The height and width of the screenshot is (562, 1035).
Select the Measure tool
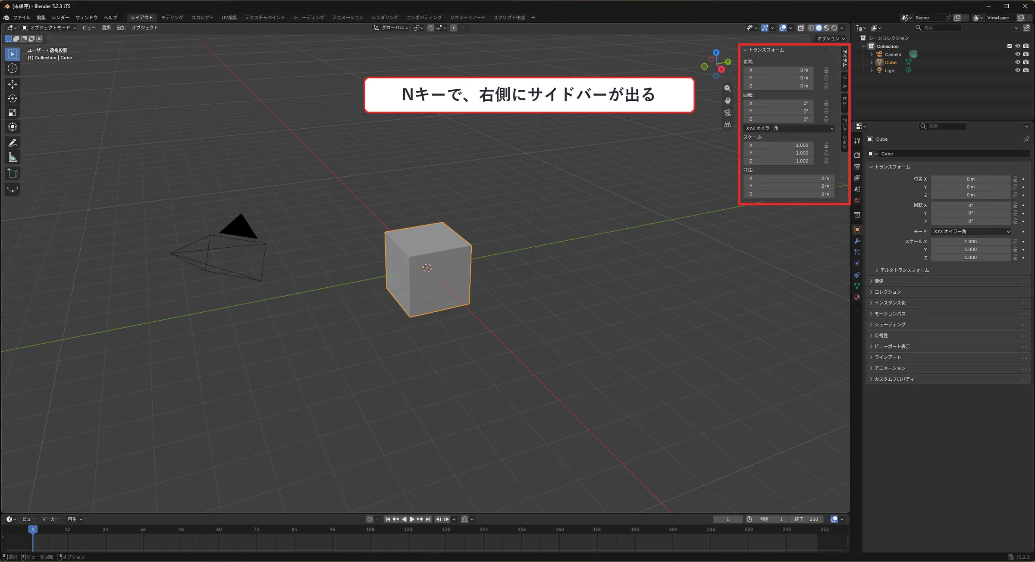coord(13,158)
